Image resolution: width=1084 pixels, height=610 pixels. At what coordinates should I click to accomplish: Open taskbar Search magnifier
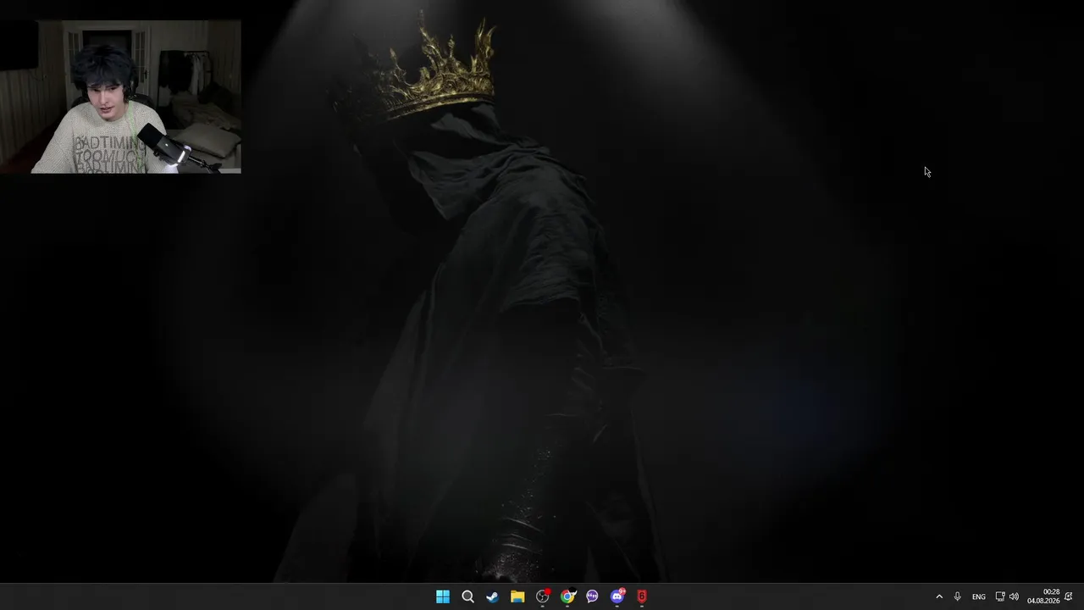point(467,596)
